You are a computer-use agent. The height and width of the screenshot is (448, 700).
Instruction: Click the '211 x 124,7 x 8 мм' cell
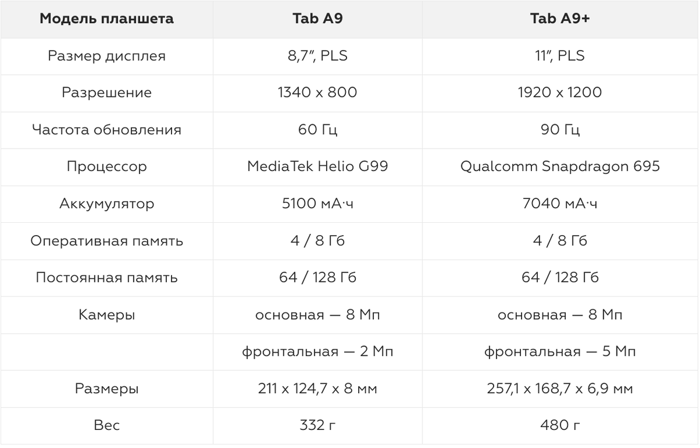[317, 388]
